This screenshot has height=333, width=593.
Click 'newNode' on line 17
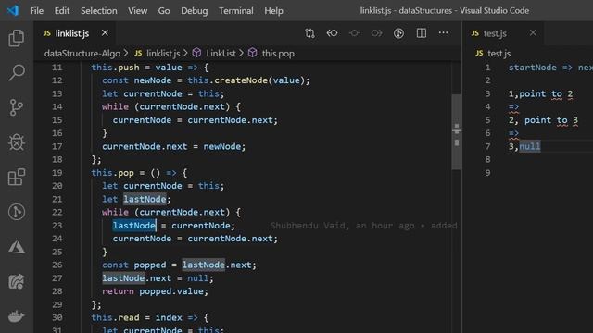(x=222, y=146)
